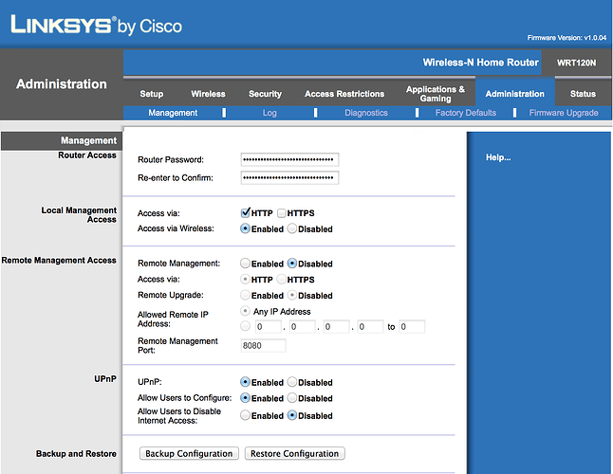View the Status tab

(583, 94)
